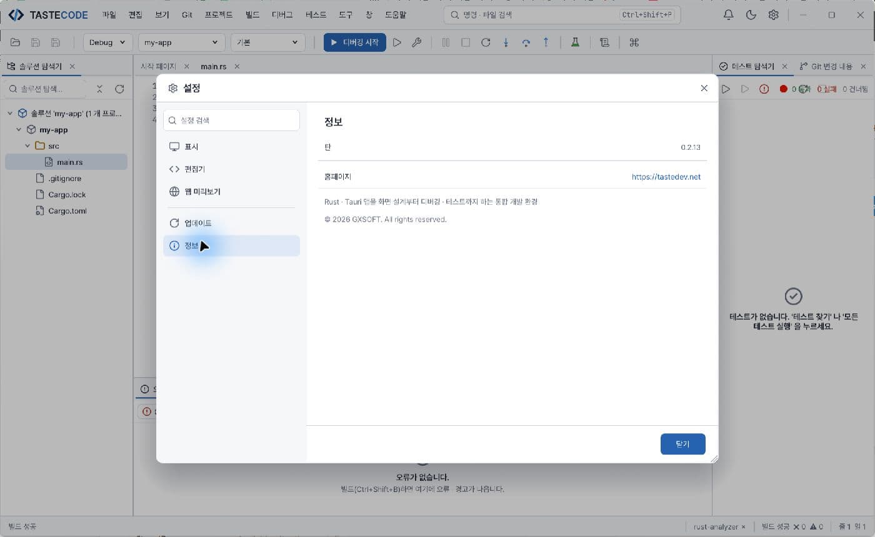This screenshot has height=537, width=875.
Task: Click the flask test icon in toolbar
Action: point(575,42)
